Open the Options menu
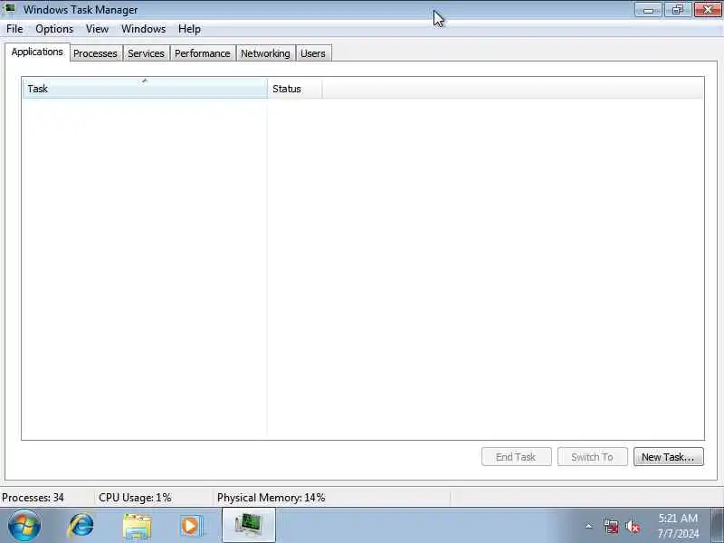This screenshot has height=543, width=724. pos(54,29)
